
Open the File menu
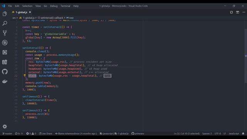(x=10, y=6)
